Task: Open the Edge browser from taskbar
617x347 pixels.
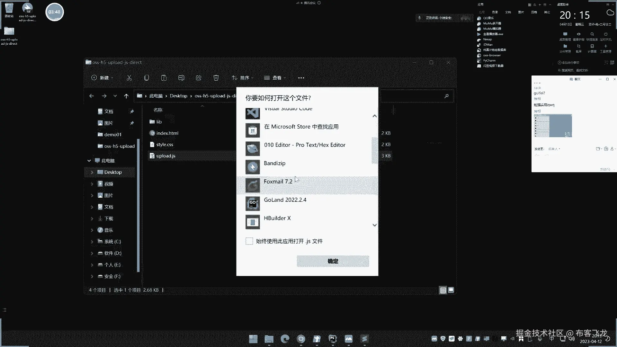Action: click(285, 339)
